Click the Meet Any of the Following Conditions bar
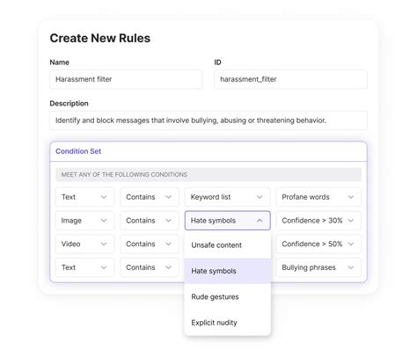 (x=208, y=174)
